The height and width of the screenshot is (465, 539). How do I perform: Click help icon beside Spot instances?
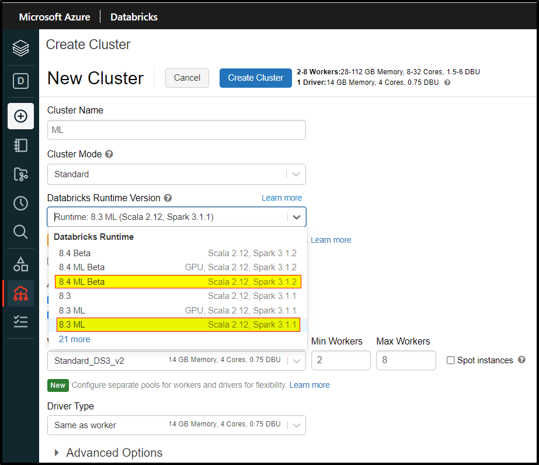click(521, 360)
